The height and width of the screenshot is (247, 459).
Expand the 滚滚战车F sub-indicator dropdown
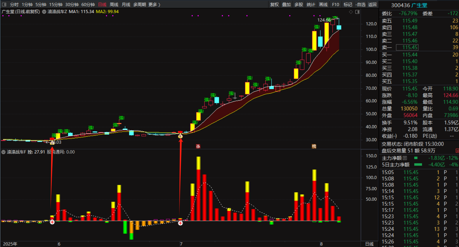point(3,152)
